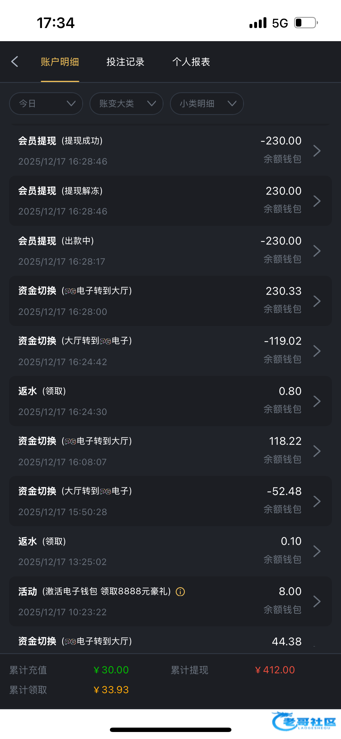Image resolution: width=341 pixels, height=739 pixels.
Task: Tap the back arrow icon
Action: pyautogui.click(x=15, y=62)
